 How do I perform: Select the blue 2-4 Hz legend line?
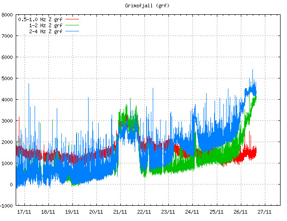[x=72, y=31]
